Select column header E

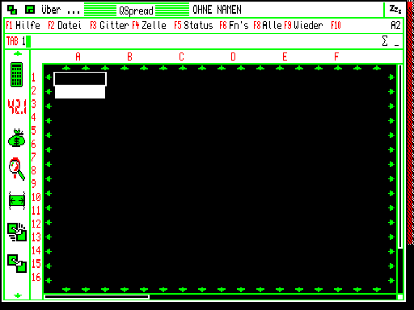click(285, 57)
